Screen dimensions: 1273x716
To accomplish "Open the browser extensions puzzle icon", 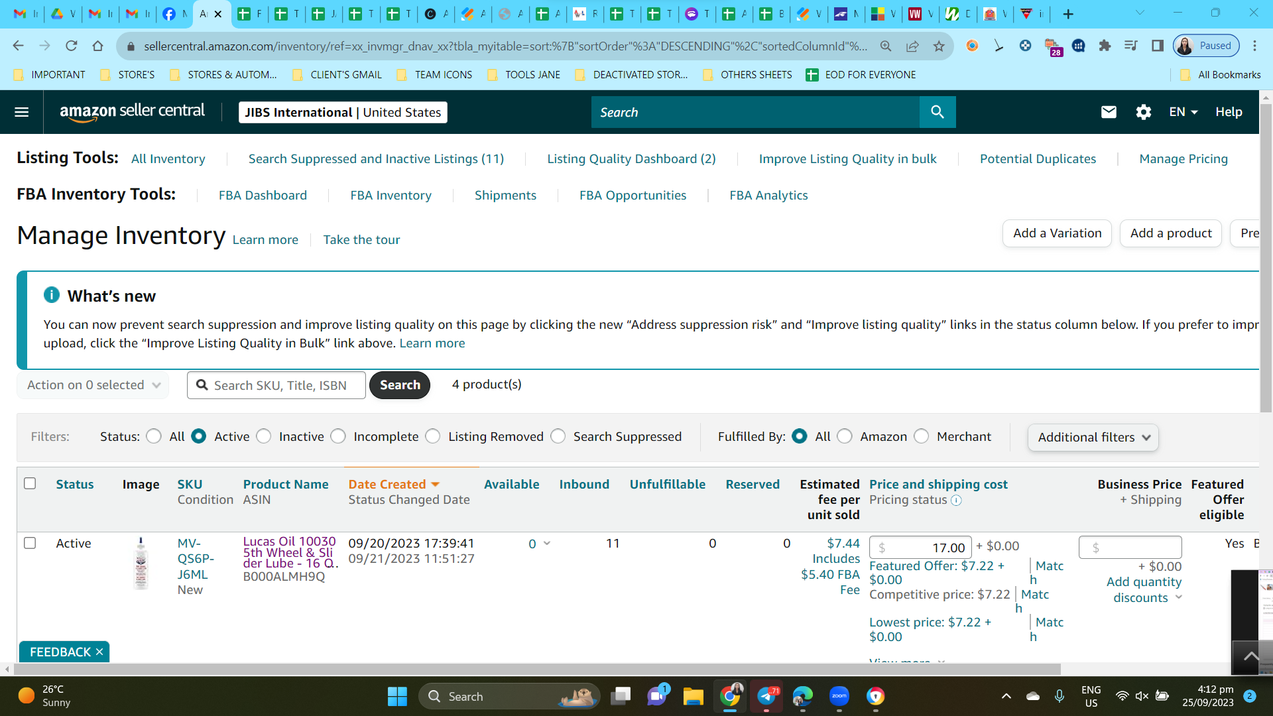I will (x=1105, y=46).
